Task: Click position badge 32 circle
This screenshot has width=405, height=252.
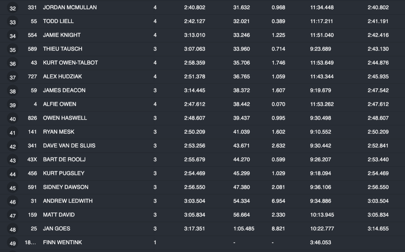Action: [x=13, y=8]
